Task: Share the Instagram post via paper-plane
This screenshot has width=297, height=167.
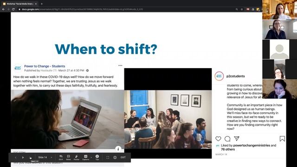Action: point(237,139)
